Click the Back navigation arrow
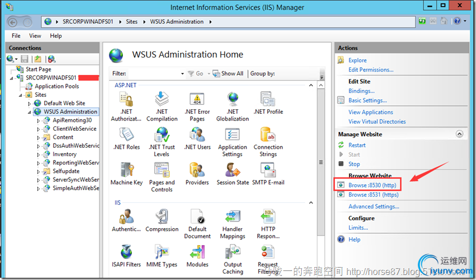 [12, 22]
